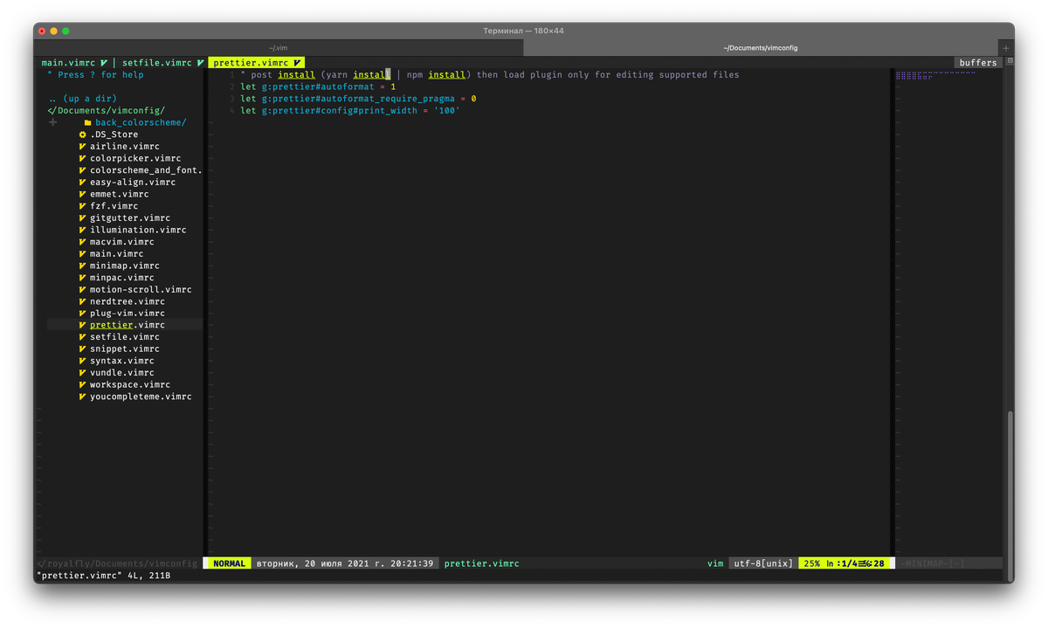1048x628 pixels.
Task: Click the vim icon beside minpac.vimrc
Action: (x=83, y=278)
